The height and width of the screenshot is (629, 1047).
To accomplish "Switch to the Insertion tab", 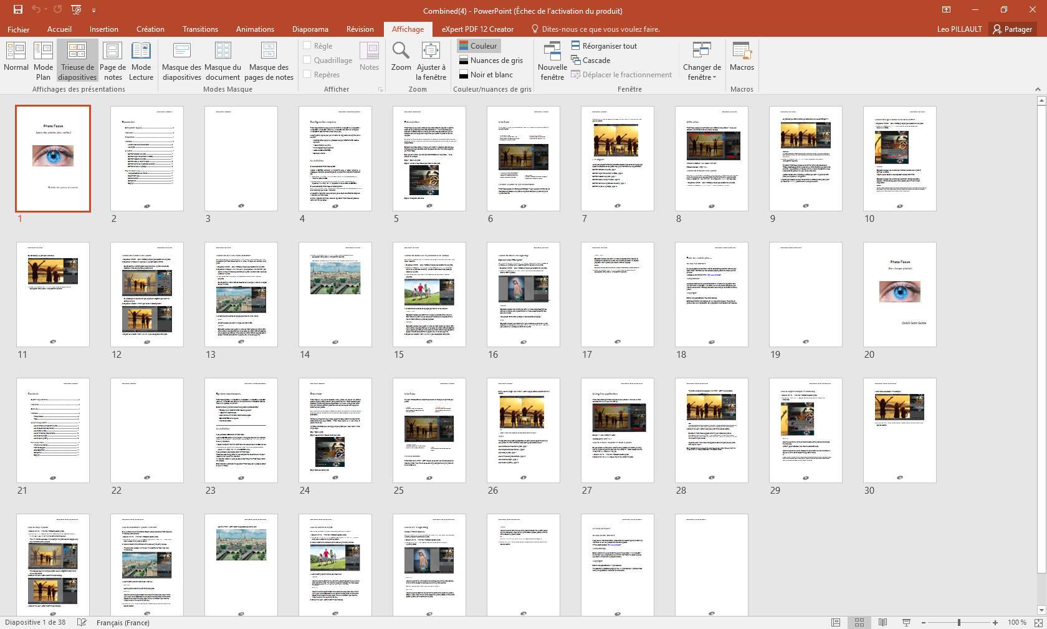I will pos(104,29).
